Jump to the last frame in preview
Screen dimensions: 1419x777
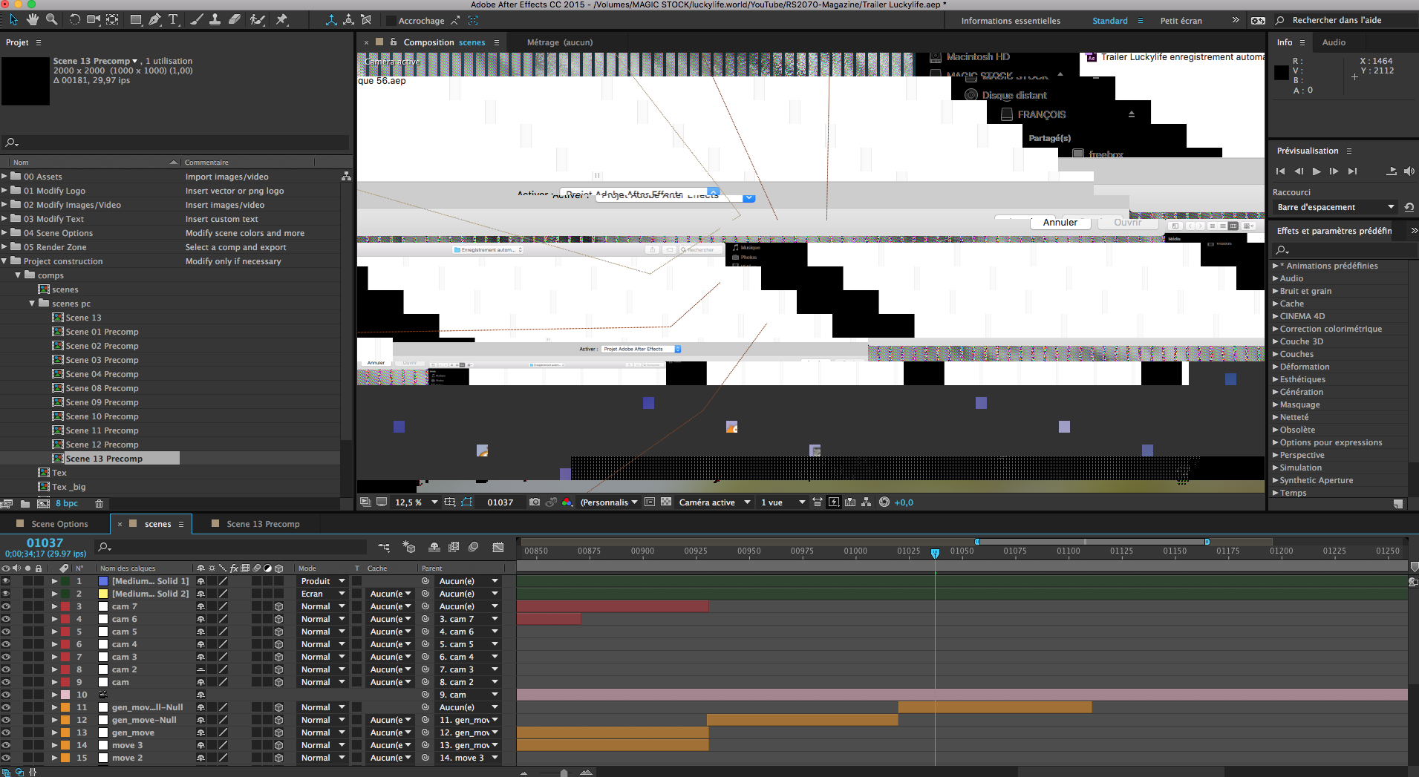coord(1352,171)
